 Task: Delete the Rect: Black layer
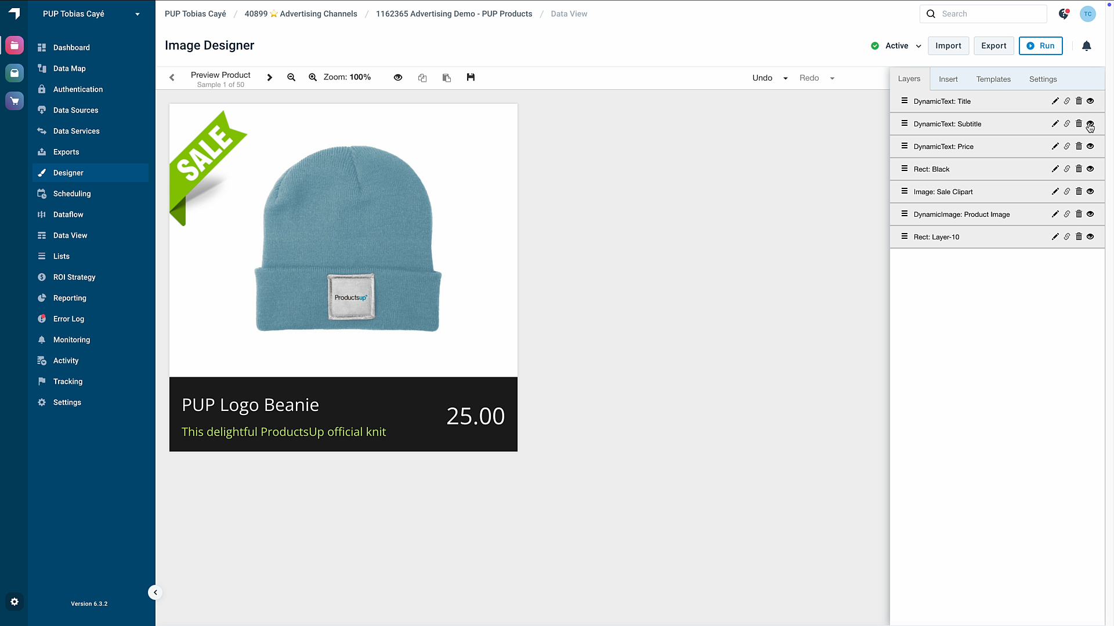tap(1079, 169)
